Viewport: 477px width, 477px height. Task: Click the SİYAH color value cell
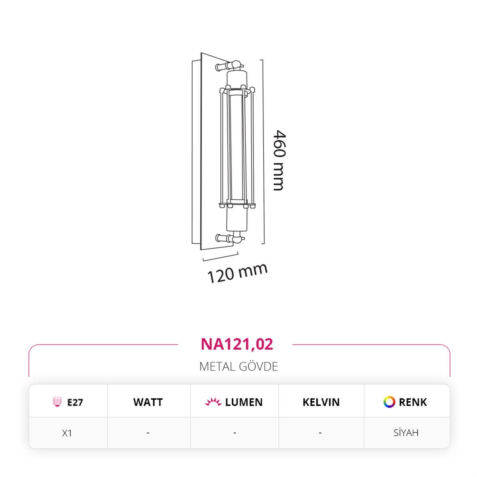(x=406, y=432)
